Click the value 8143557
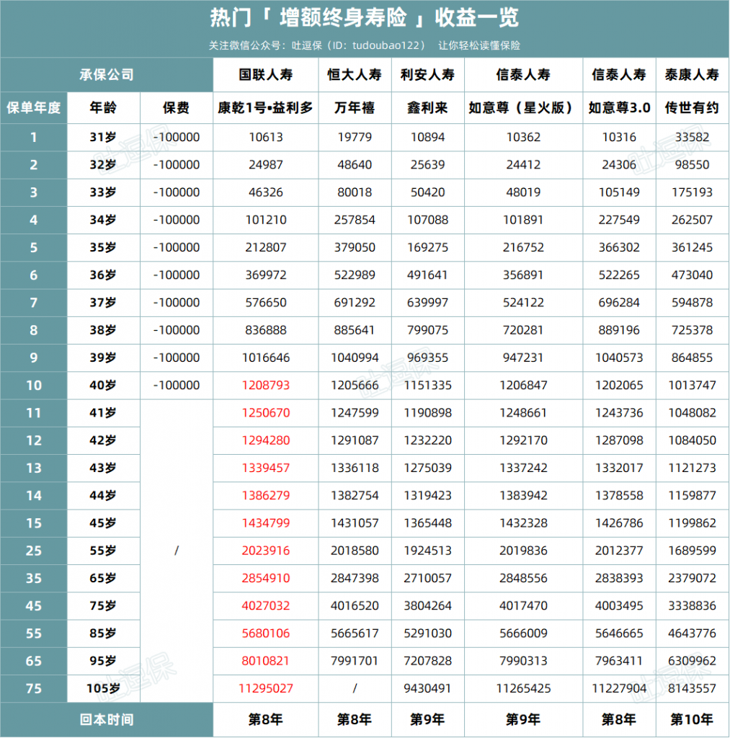The image size is (730, 738). tap(692, 688)
